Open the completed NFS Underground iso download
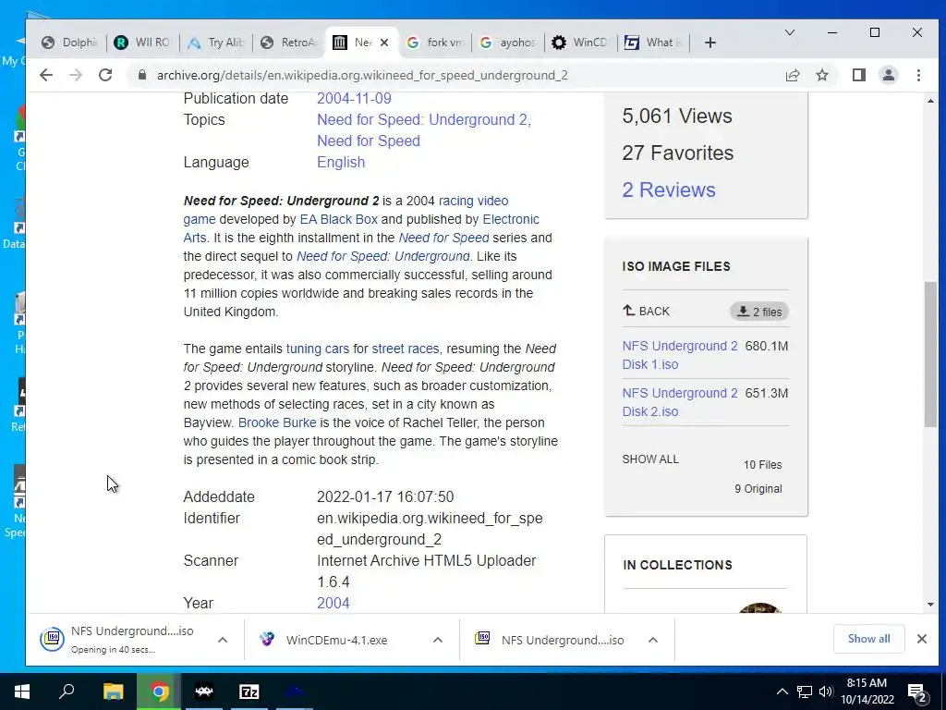 pyautogui.click(x=549, y=640)
